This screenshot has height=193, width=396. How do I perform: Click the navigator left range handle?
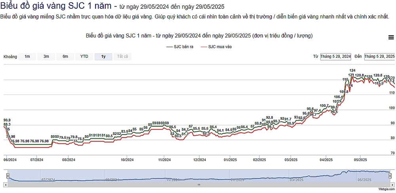pyautogui.click(x=8, y=176)
